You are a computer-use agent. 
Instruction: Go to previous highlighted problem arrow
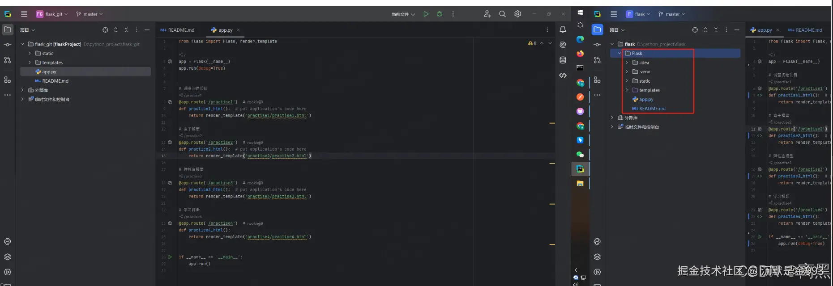[542, 43]
